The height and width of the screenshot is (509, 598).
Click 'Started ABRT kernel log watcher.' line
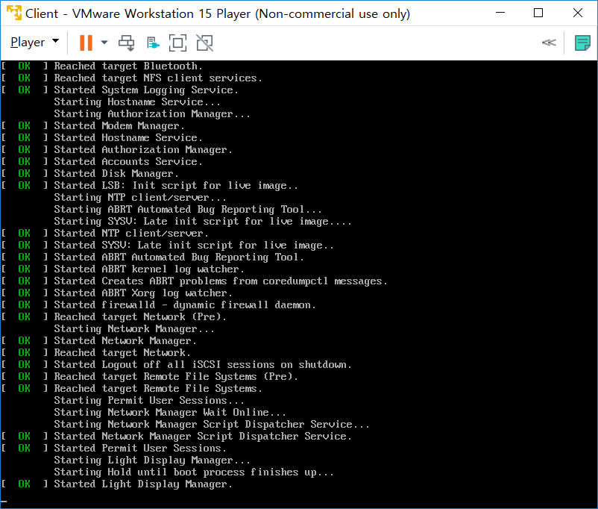coord(149,269)
